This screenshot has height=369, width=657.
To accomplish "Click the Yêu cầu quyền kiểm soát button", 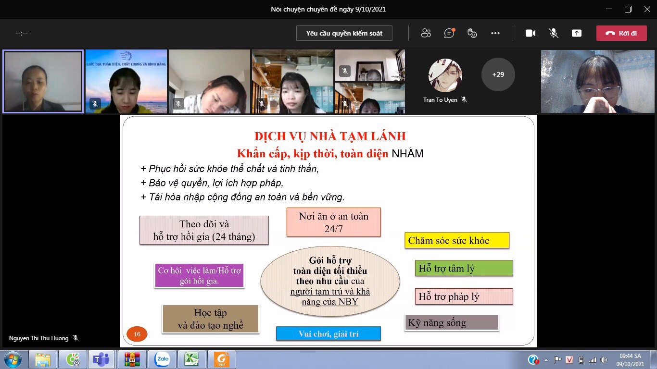I will pos(344,33).
